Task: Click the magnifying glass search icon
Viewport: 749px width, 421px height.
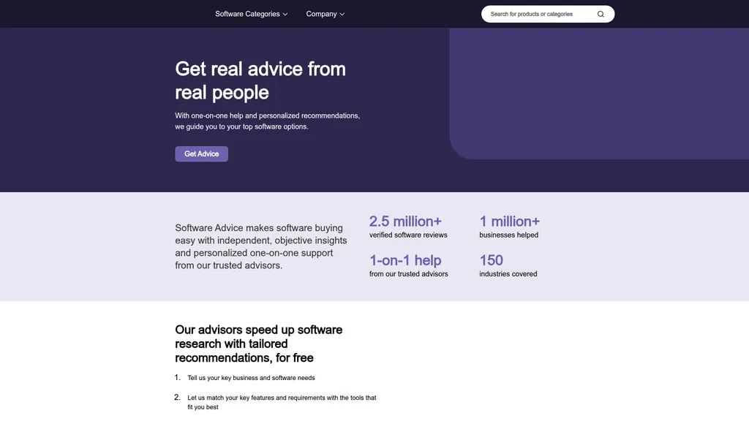Action: tap(601, 15)
